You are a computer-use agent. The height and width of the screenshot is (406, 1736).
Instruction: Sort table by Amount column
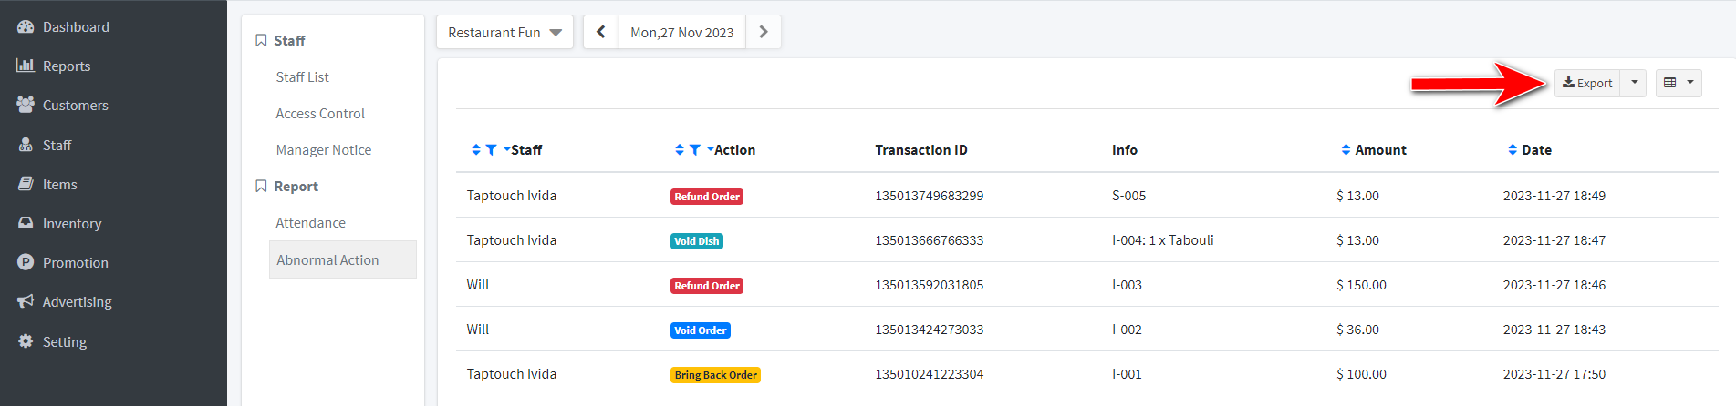1346,150
